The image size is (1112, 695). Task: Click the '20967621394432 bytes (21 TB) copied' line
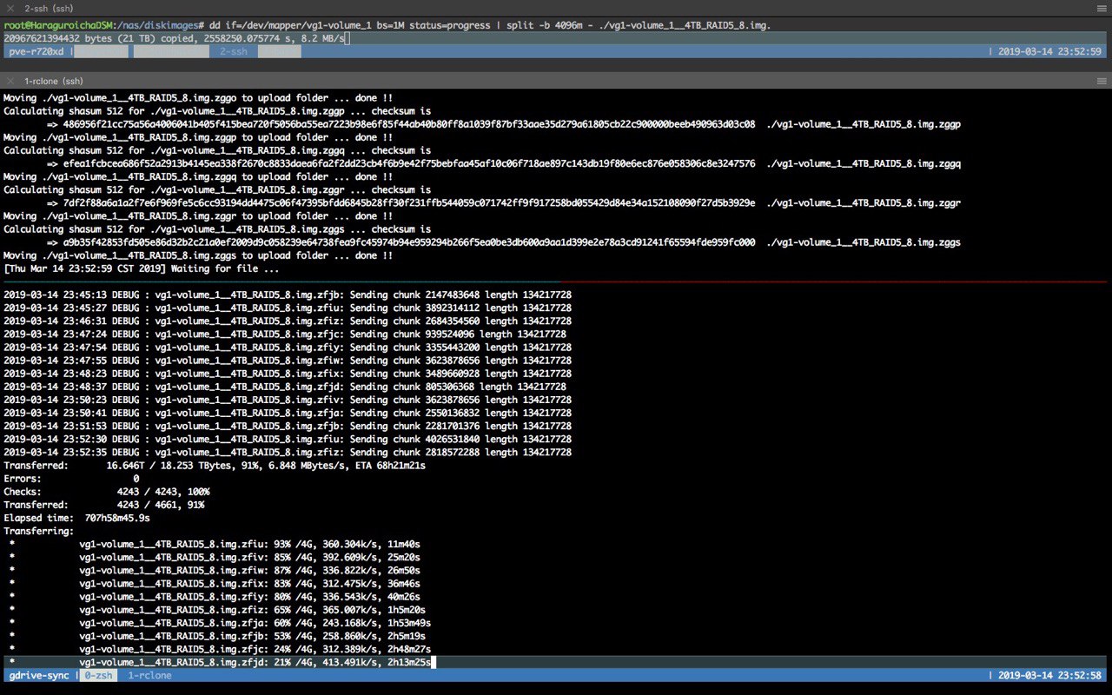174,38
